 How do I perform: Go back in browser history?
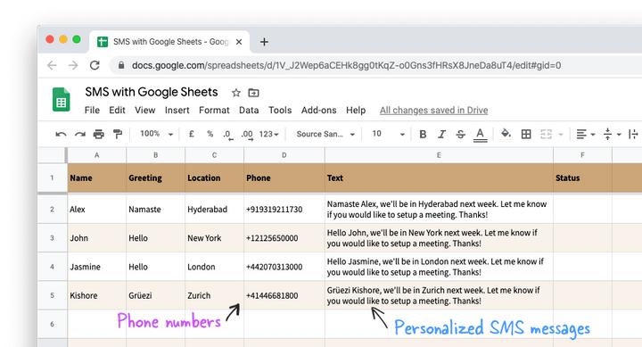52,65
